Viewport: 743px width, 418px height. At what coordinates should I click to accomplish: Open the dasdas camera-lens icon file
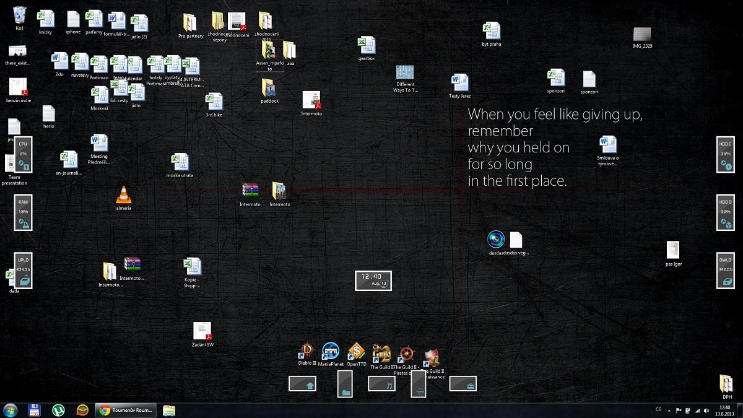[x=496, y=239]
